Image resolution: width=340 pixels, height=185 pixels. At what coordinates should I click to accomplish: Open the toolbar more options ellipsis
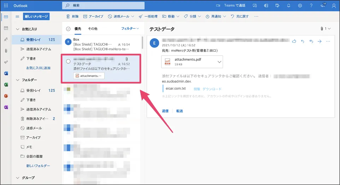[256, 17]
